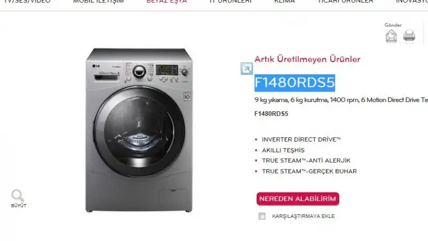Open the TİCARİ ÜRÜNLER menu
The width and height of the screenshot is (428, 241).
346,1
